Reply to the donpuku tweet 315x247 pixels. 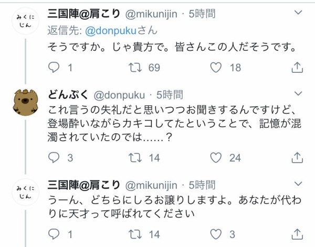coord(55,158)
